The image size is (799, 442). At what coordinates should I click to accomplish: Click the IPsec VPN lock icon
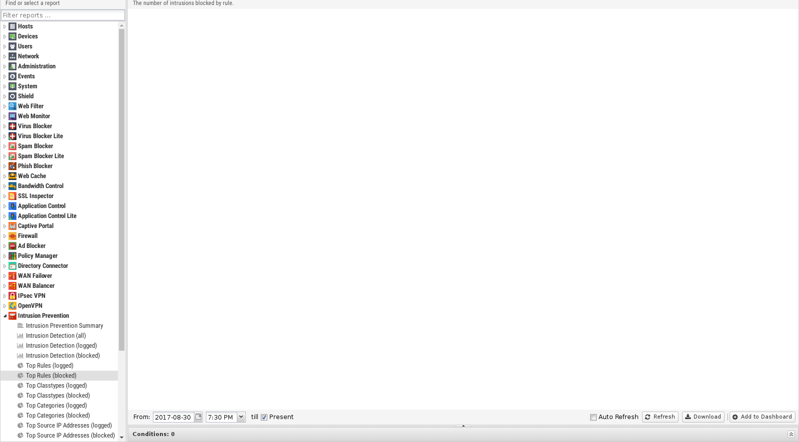pos(12,296)
